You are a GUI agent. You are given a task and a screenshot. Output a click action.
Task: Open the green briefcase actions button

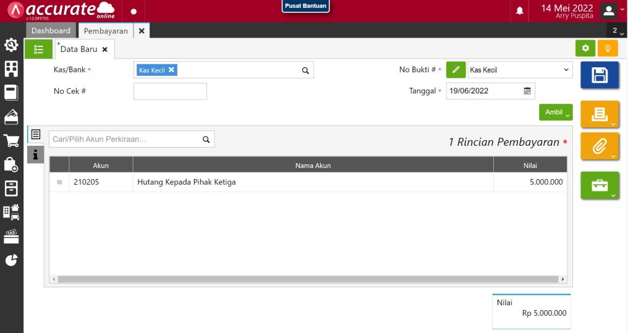(599, 185)
